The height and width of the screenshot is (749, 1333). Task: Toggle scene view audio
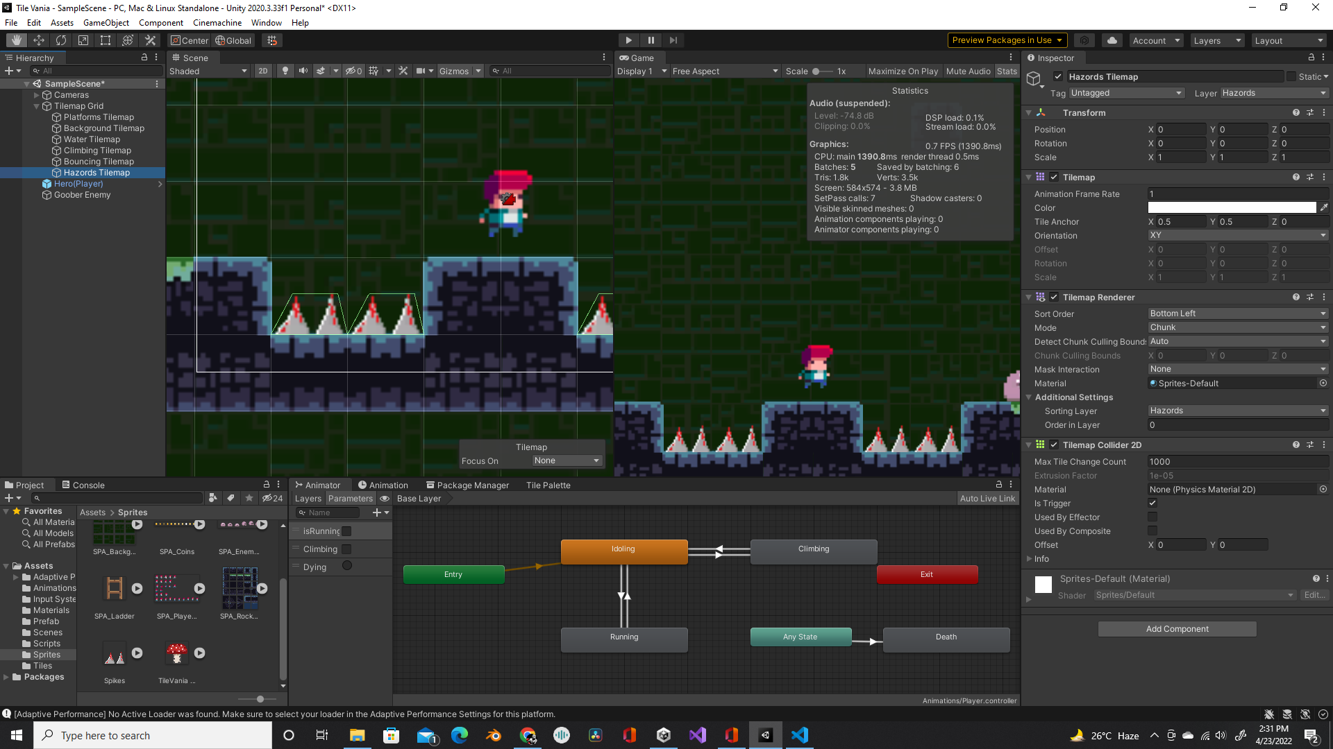tap(303, 71)
